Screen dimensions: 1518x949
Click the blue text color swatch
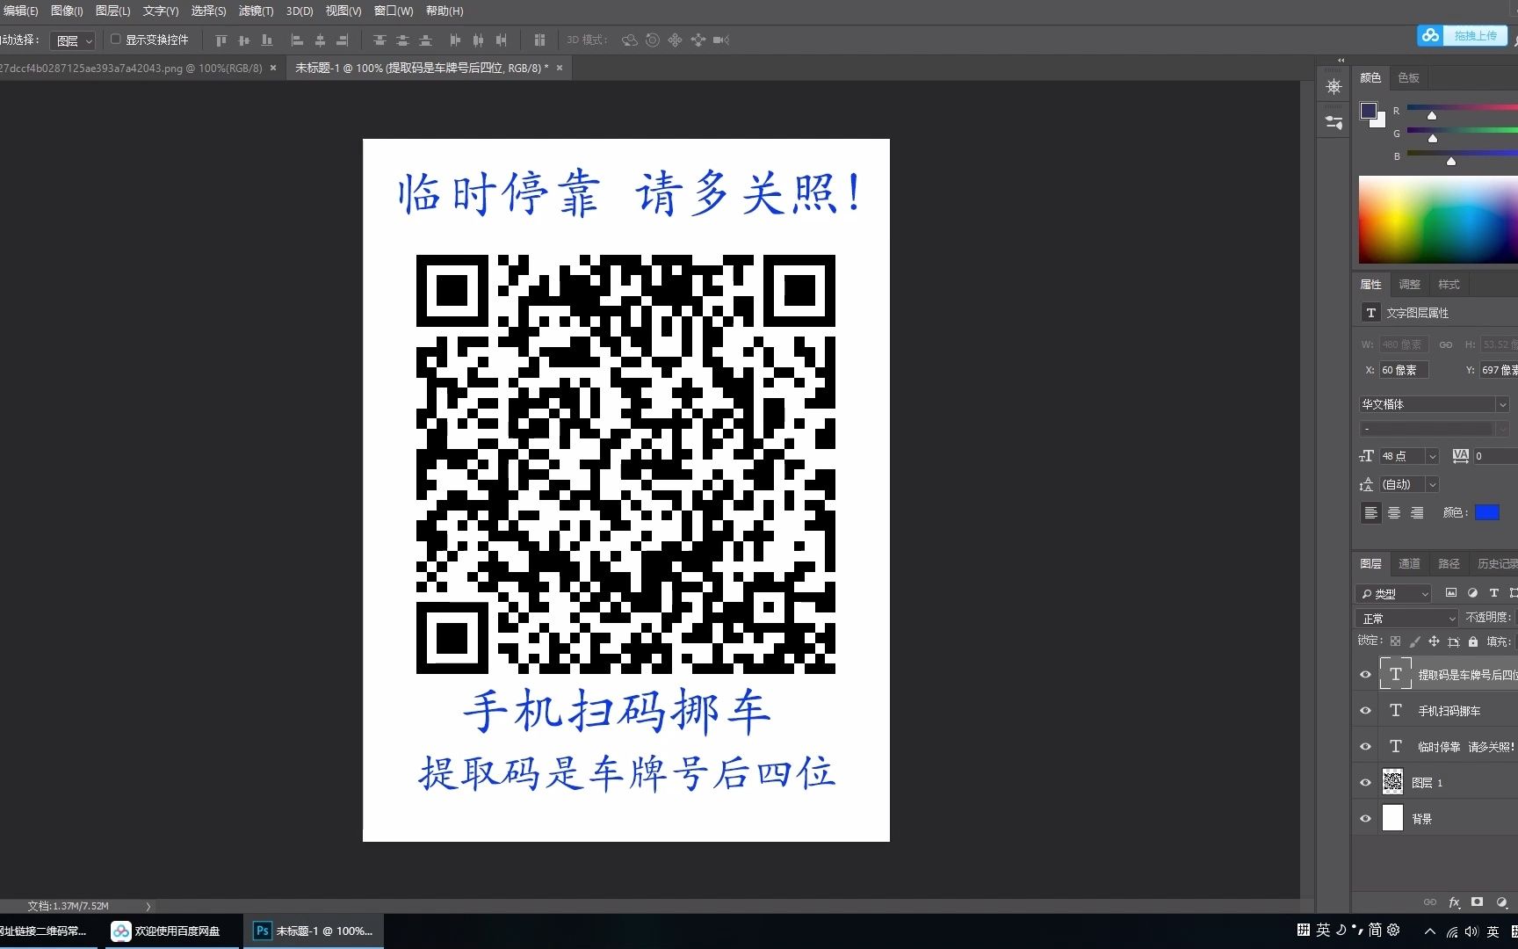tap(1487, 512)
